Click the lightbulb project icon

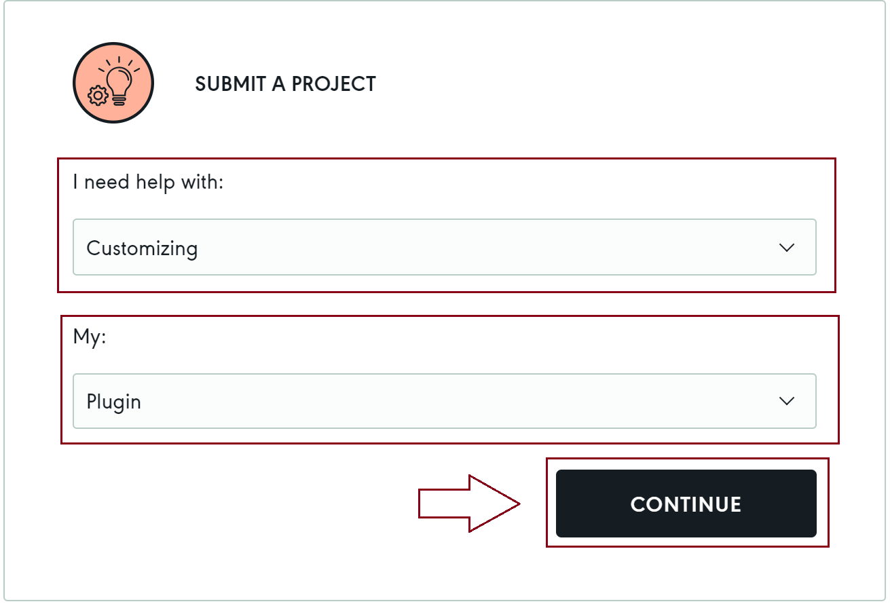[x=119, y=79]
